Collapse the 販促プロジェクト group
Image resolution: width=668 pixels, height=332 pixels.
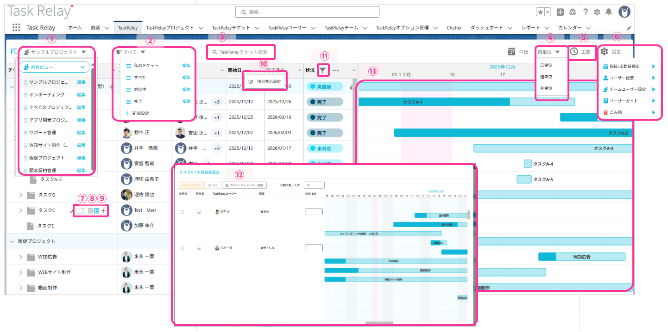[x=12, y=241]
